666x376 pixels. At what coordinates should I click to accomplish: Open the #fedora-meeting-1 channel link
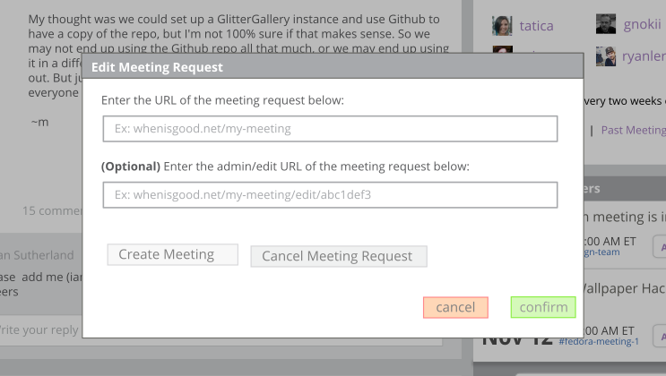pyautogui.click(x=599, y=342)
